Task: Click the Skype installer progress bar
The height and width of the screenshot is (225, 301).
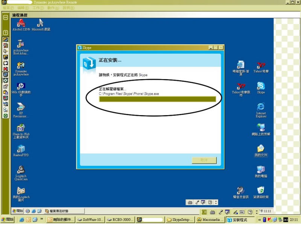Action: point(157,99)
